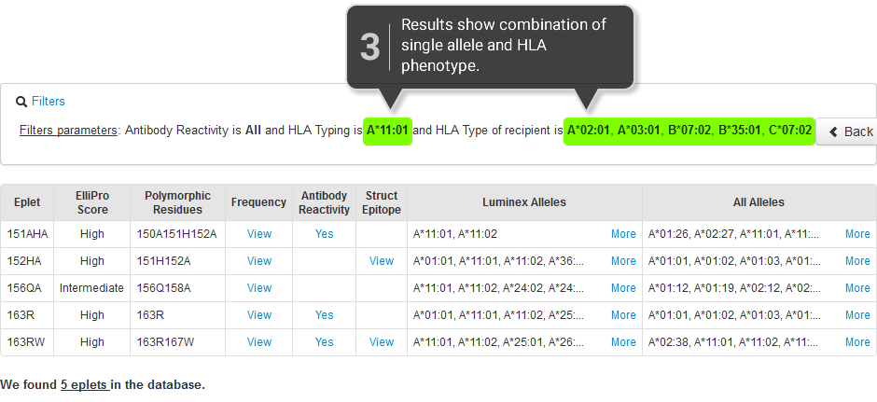
Task: View frequency for eplet 156QA
Action: click(x=259, y=288)
